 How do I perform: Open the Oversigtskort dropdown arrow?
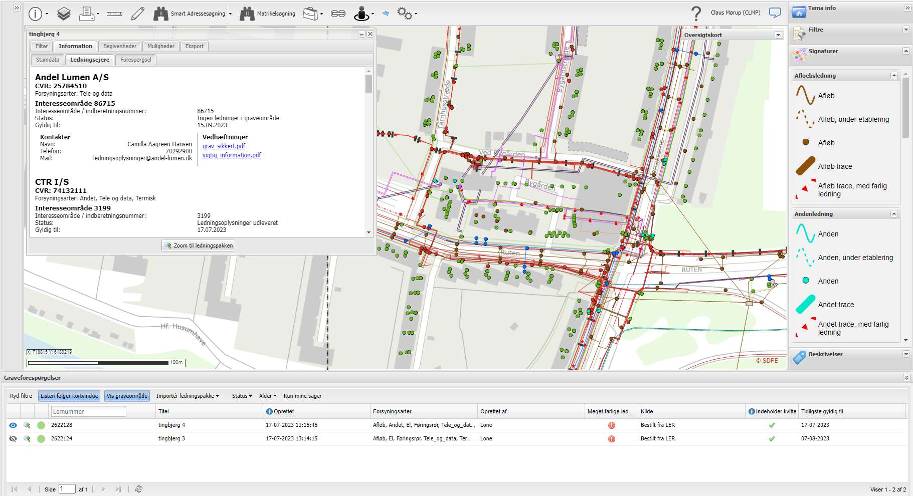778,35
